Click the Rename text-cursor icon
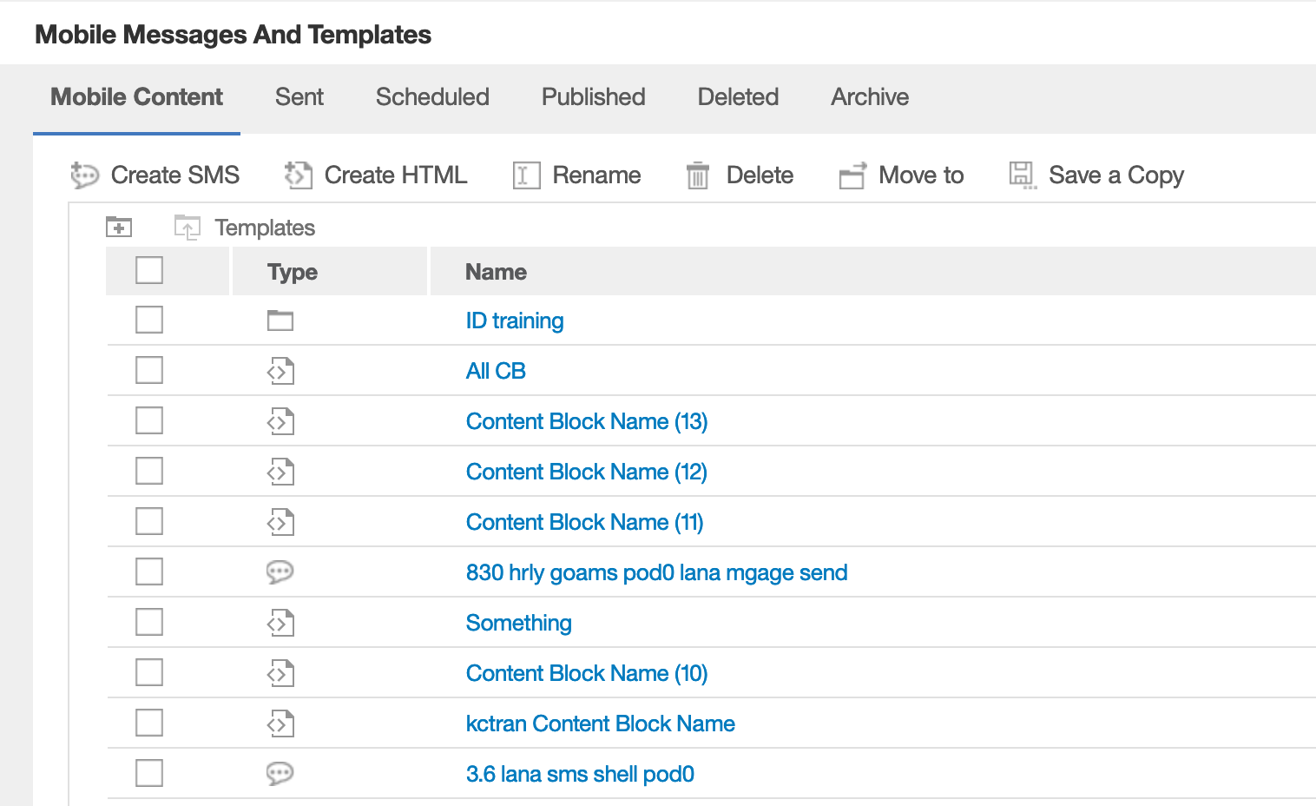Screen dimensions: 1316x806 point(526,175)
